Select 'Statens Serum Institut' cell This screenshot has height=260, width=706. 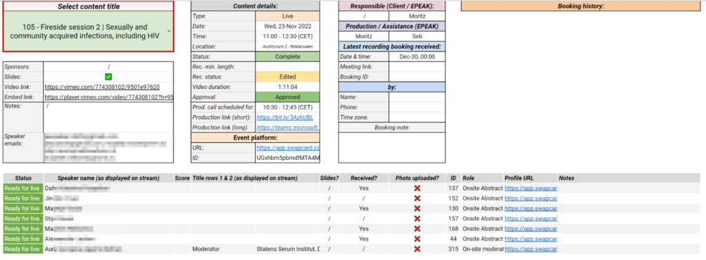coord(288,249)
